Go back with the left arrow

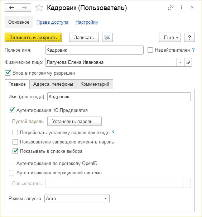[11, 8]
